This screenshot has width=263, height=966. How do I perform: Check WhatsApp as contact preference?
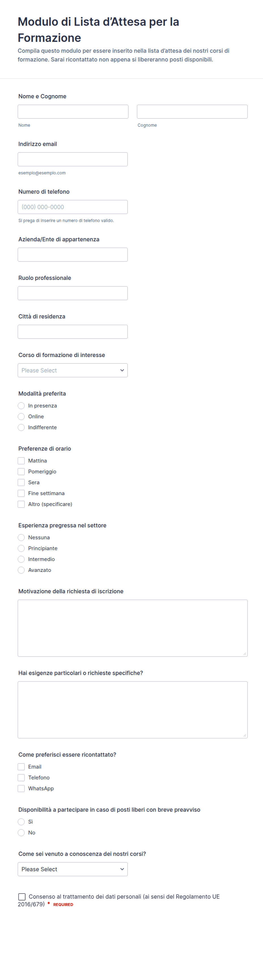pos(21,789)
